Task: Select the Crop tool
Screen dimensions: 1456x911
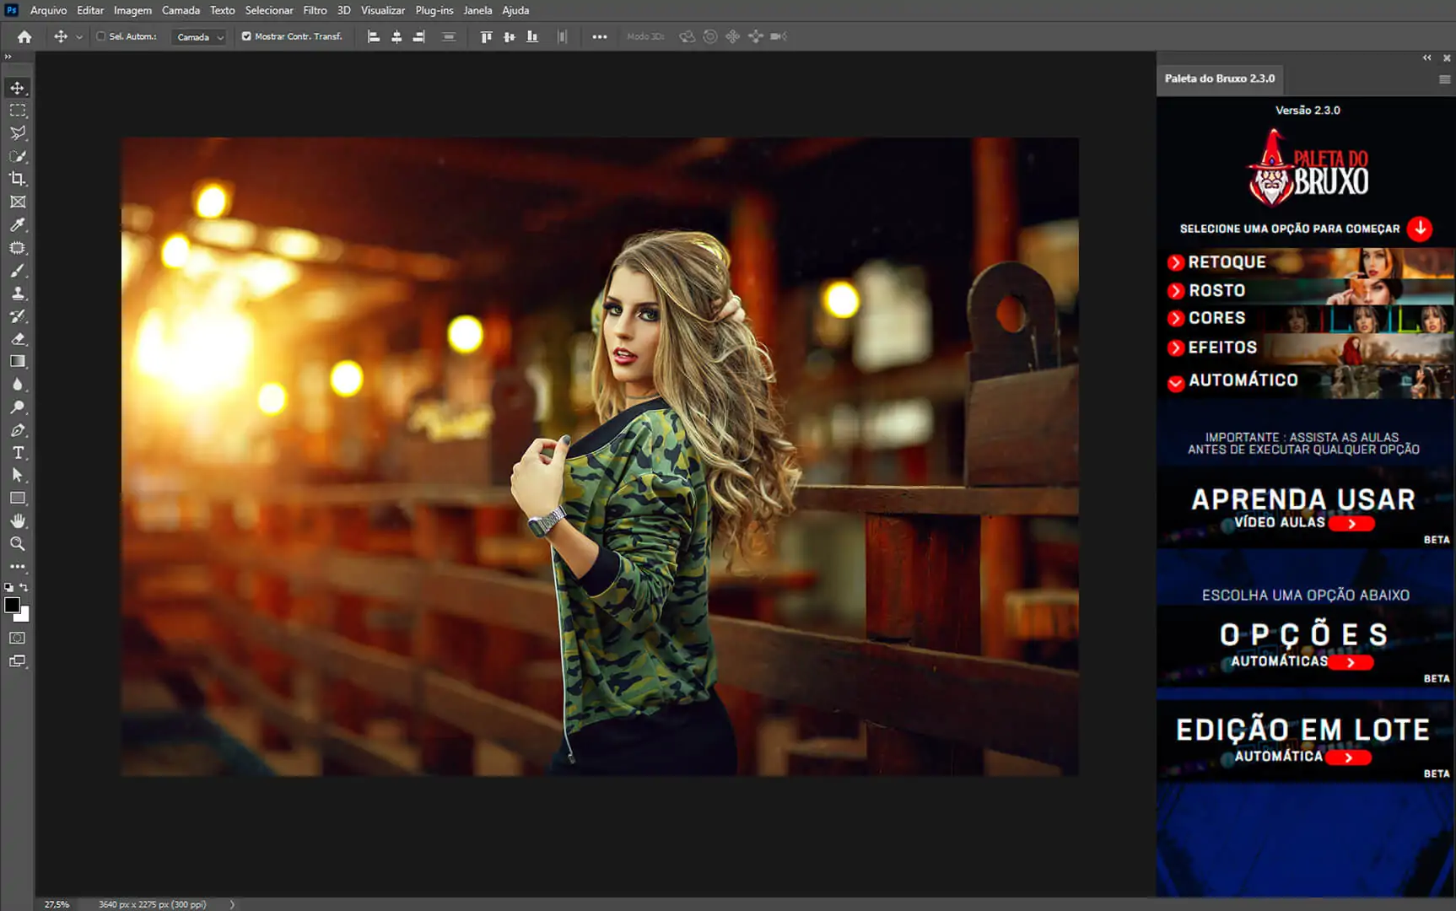Action: 18,179
